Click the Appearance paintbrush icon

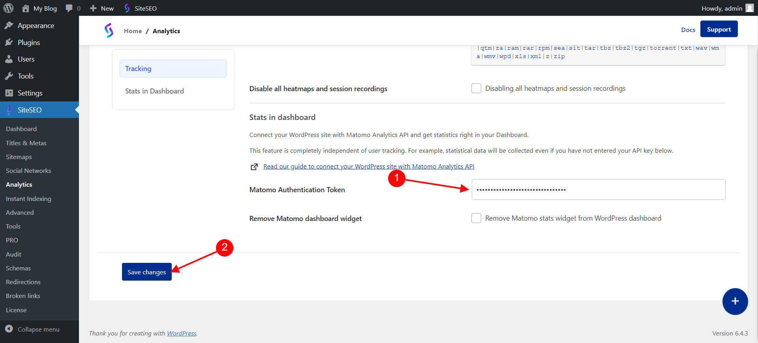(9, 26)
